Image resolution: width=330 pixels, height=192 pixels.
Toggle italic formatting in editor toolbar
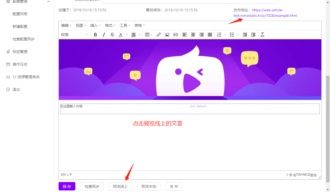[x=104, y=35]
